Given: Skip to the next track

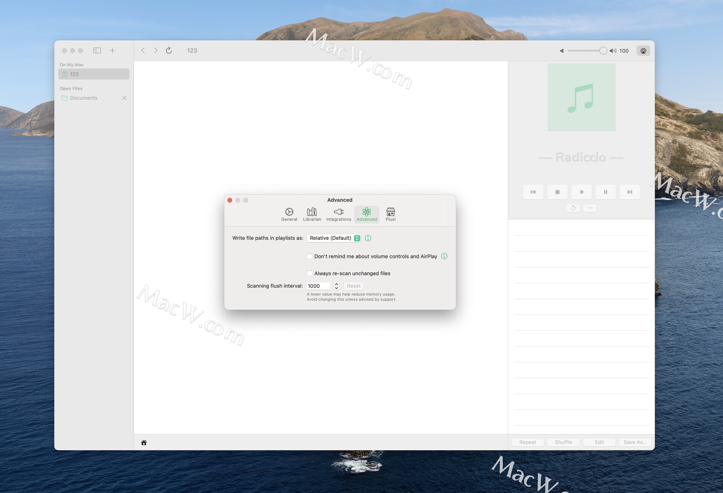Looking at the screenshot, I should click(x=630, y=192).
